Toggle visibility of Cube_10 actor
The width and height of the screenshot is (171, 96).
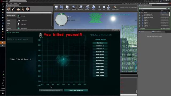(140, 19)
